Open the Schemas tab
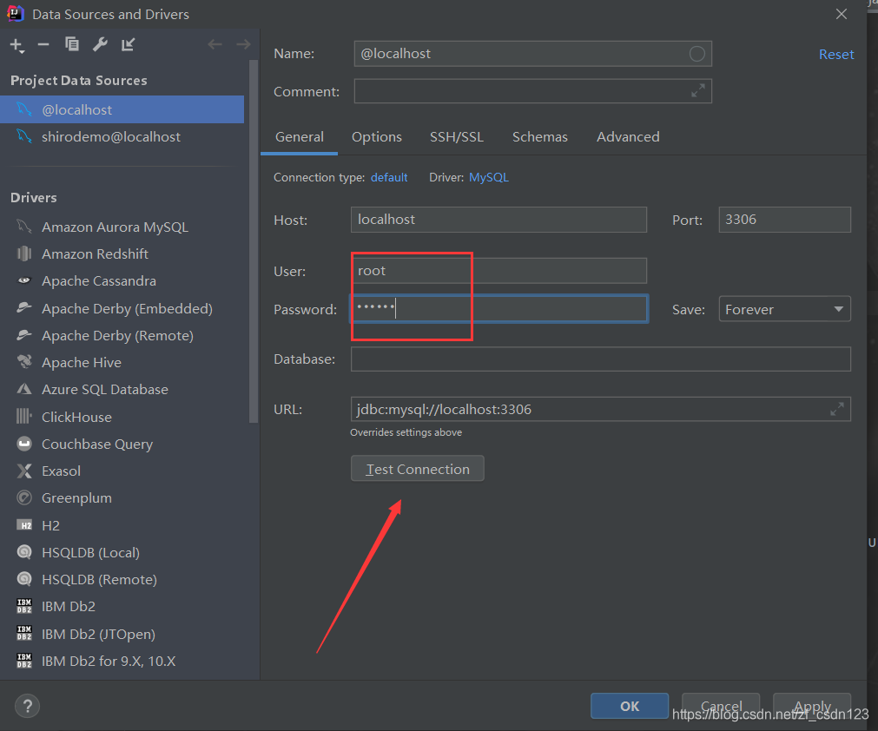Screen dimensions: 878x731 [x=540, y=137]
